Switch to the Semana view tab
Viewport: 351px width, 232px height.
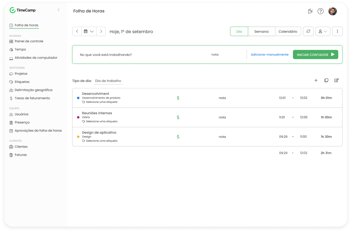point(261,31)
